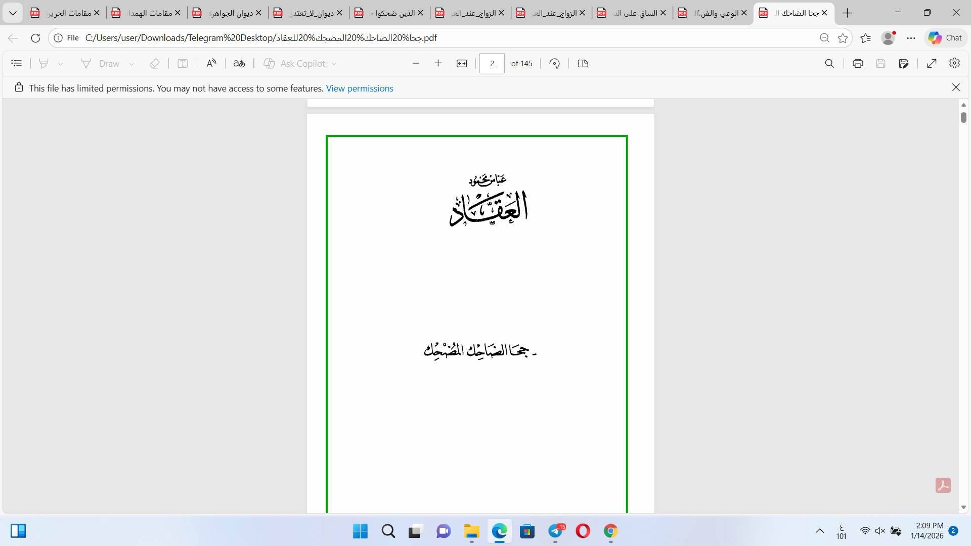Zoom in the PDF
Viewport: 971px width, 546px height.
[438, 63]
